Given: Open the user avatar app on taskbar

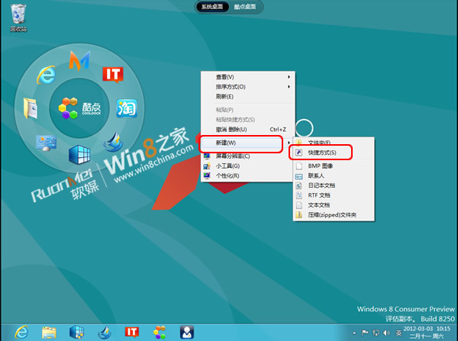Looking at the screenshot, I should [x=187, y=333].
